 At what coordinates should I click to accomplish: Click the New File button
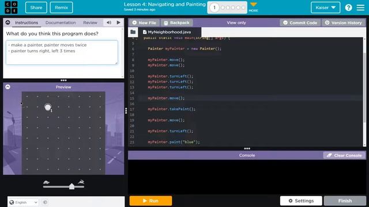click(x=144, y=23)
